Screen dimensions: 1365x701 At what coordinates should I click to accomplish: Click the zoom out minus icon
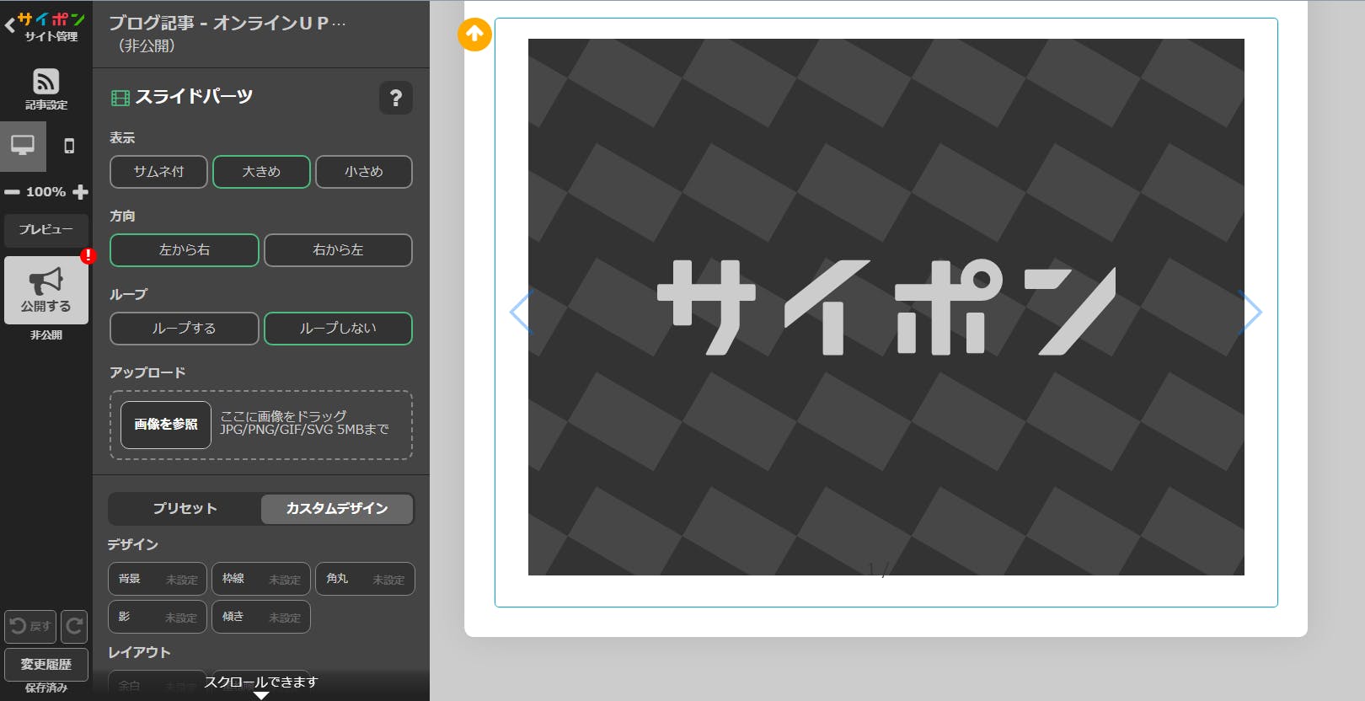coord(12,192)
